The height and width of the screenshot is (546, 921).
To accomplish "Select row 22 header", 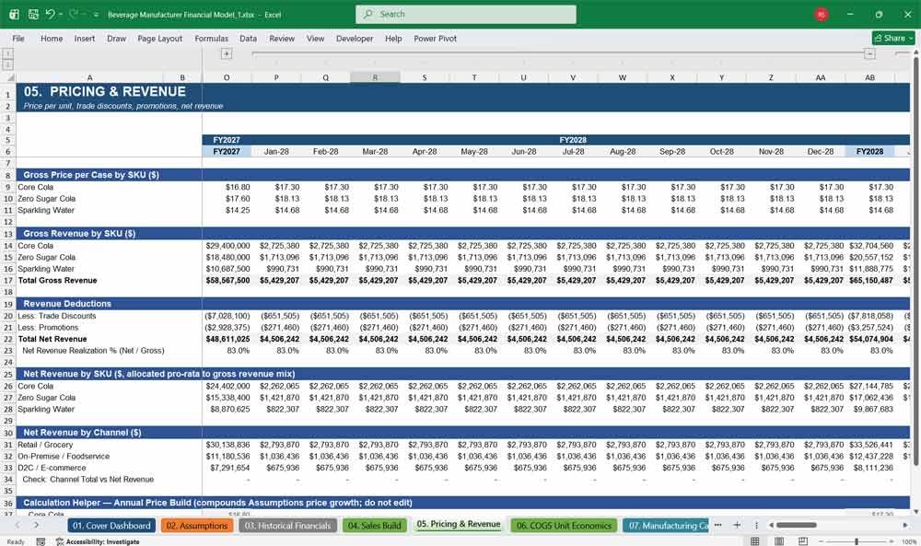I will (x=8, y=340).
